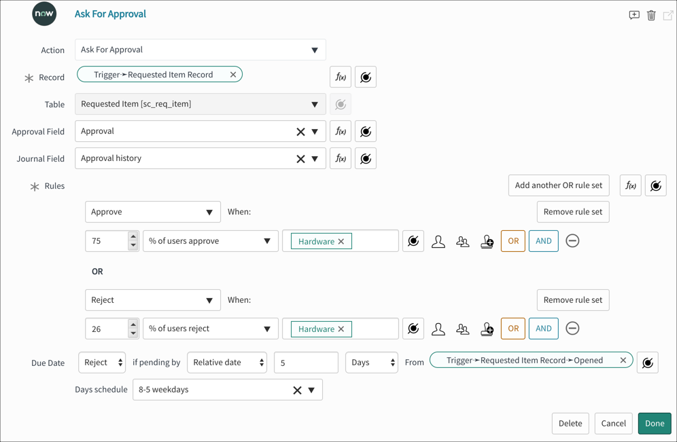Select the user group icon in the Reject rule
The width and height of the screenshot is (677, 442).
pos(463,329)
